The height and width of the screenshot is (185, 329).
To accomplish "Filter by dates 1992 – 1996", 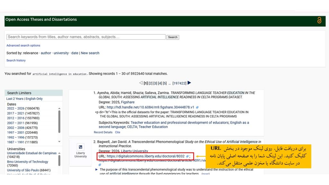I will [16, 137].
